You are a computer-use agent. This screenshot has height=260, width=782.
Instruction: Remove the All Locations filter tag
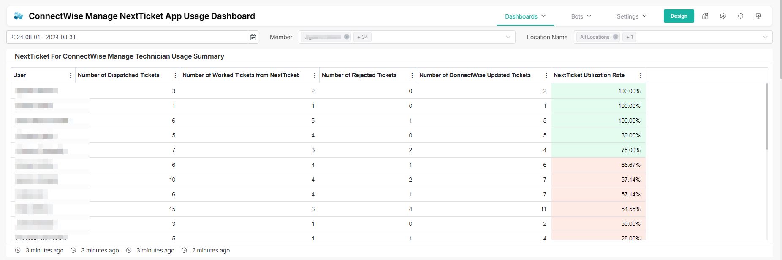(x=616, y=37)
